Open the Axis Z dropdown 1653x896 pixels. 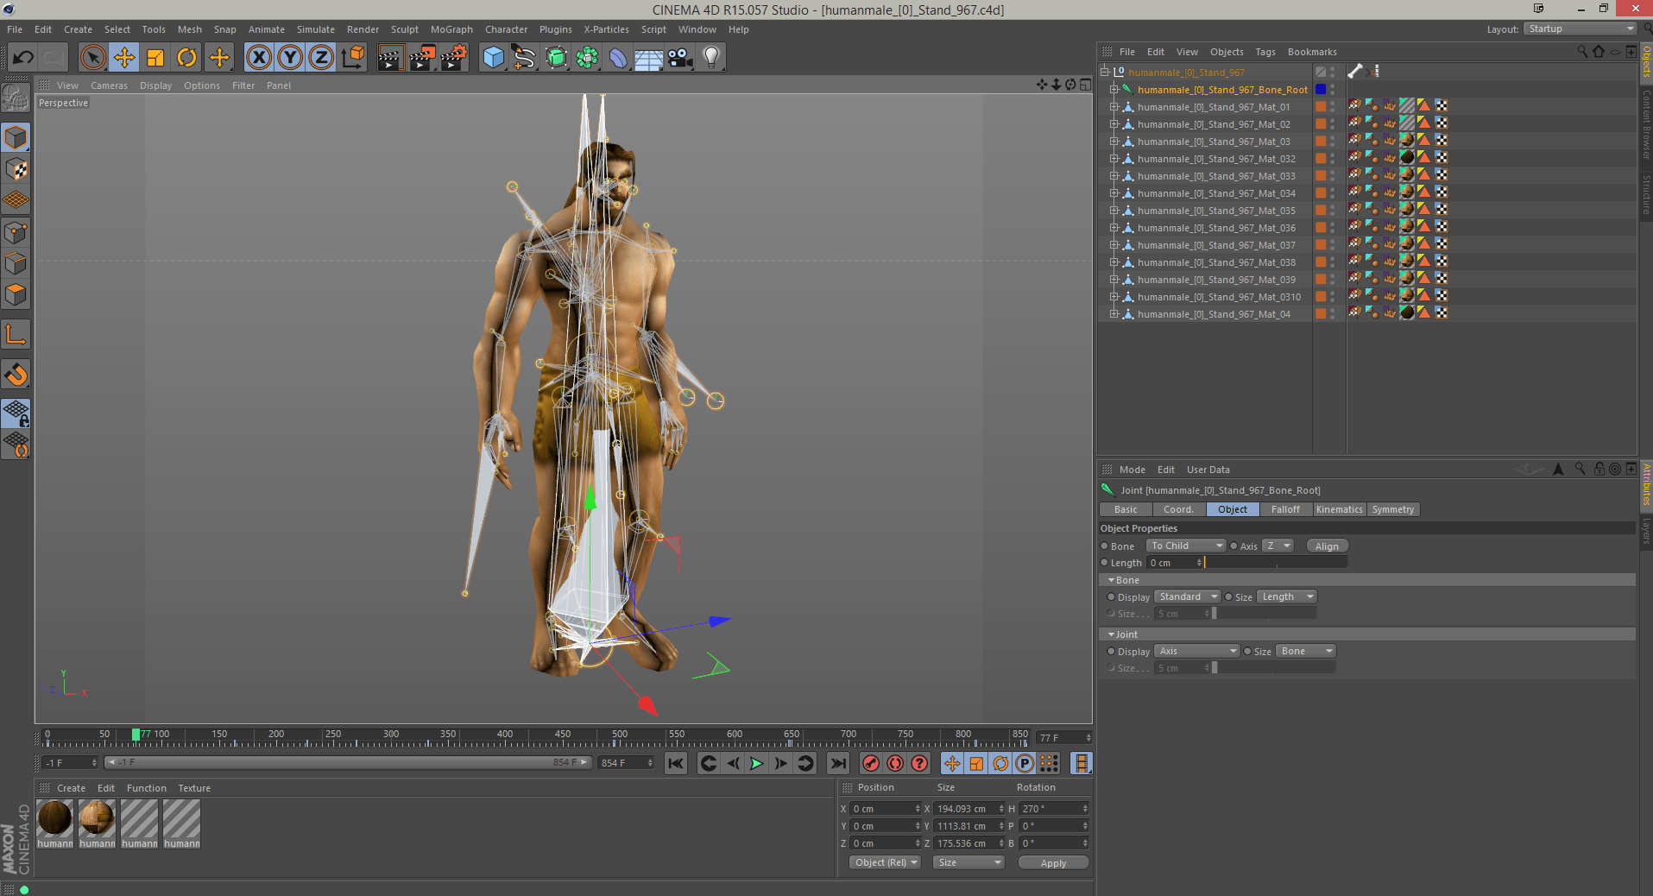[1278, 546]
